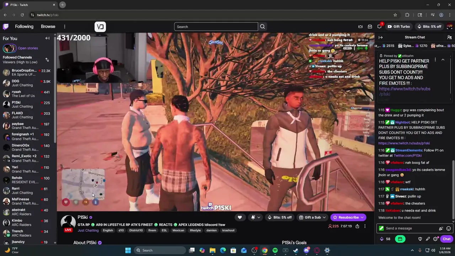Click the mod sword icon in chat
This screenshot has width=455, height=256.
428,239
